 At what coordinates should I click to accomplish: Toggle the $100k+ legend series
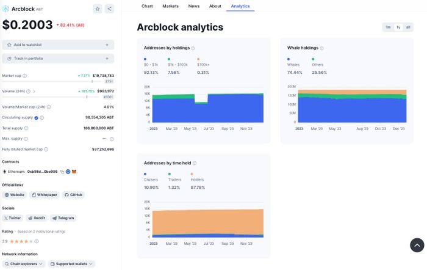(x=203, y=65)
